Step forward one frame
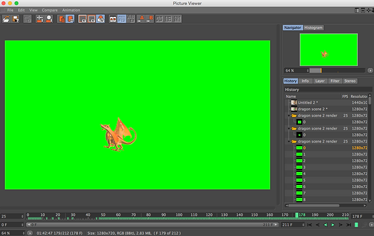 pos(340,225)
